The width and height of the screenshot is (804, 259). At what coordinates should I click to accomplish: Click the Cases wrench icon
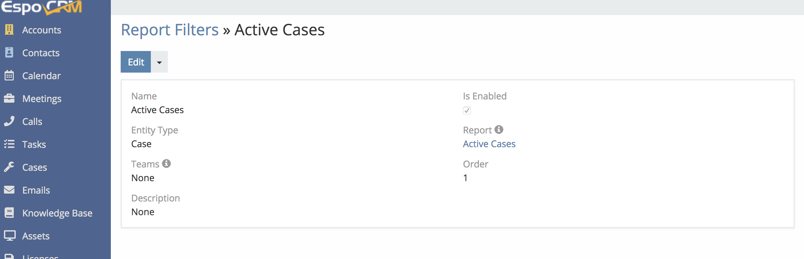9,167
